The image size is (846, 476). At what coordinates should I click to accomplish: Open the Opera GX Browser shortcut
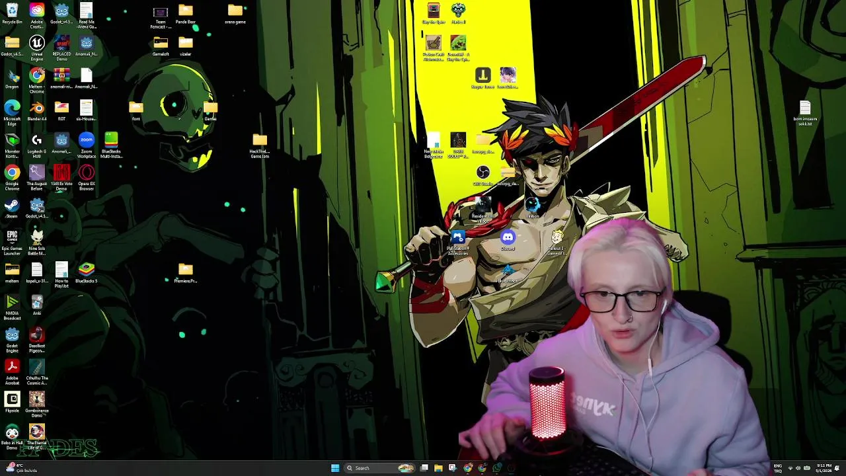(x=87, y=178)
